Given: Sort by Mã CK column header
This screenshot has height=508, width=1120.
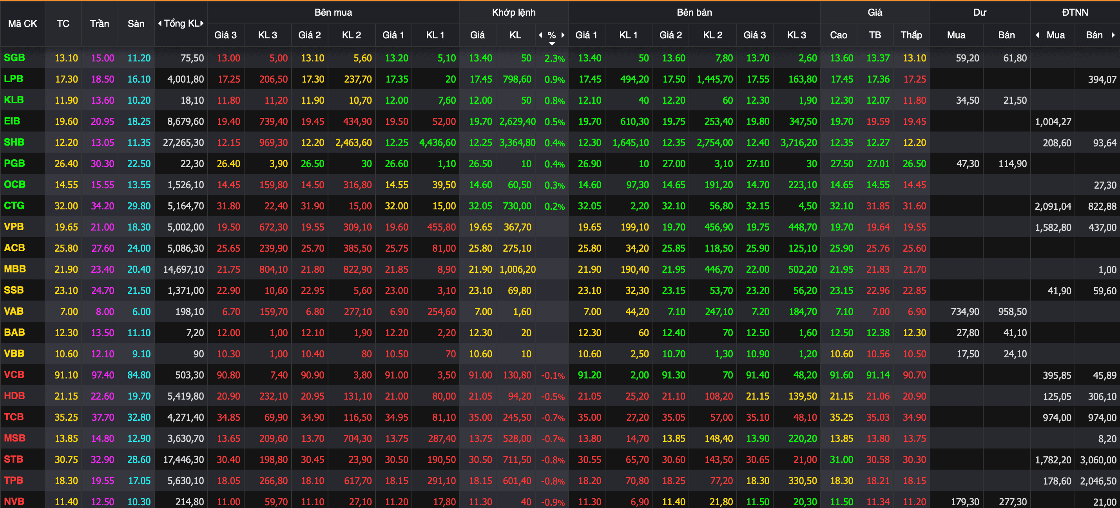Looking at the screenshot, I should 23,24.
